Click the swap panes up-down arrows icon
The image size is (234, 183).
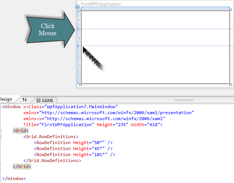[25, 100]
